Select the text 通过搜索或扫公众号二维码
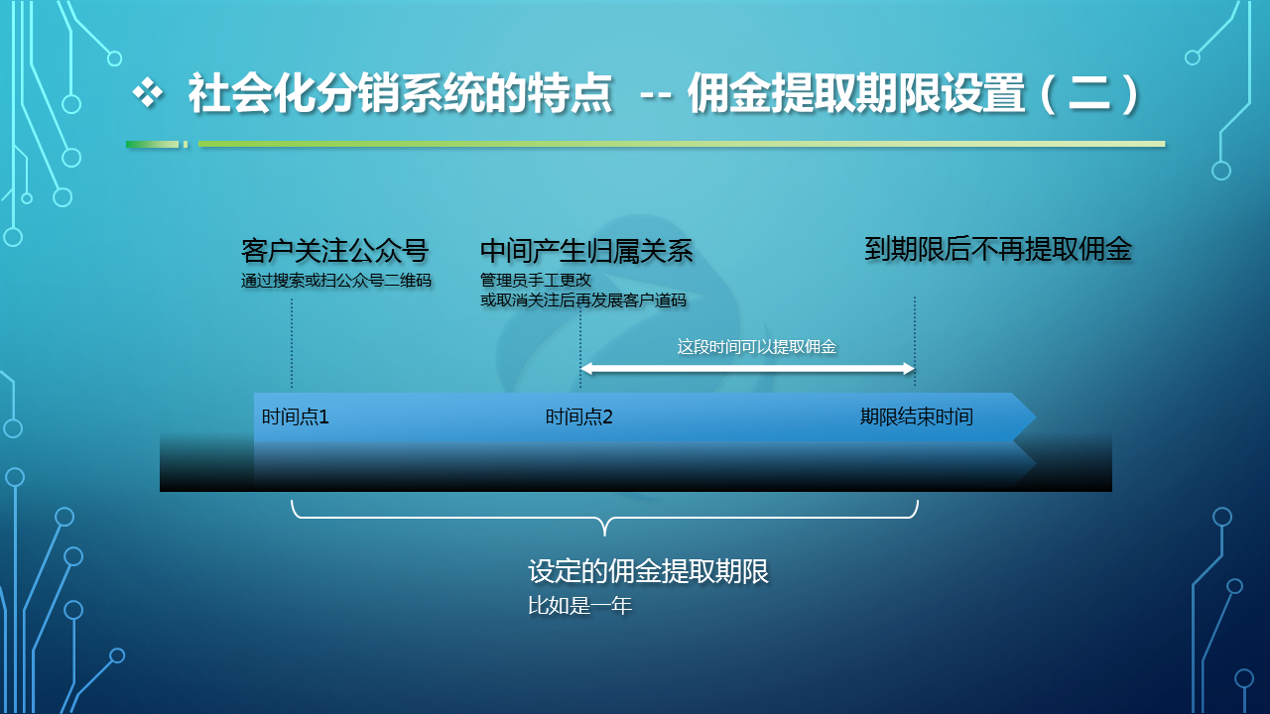Viewport: 1270px width, 714px height. [336, 281]
